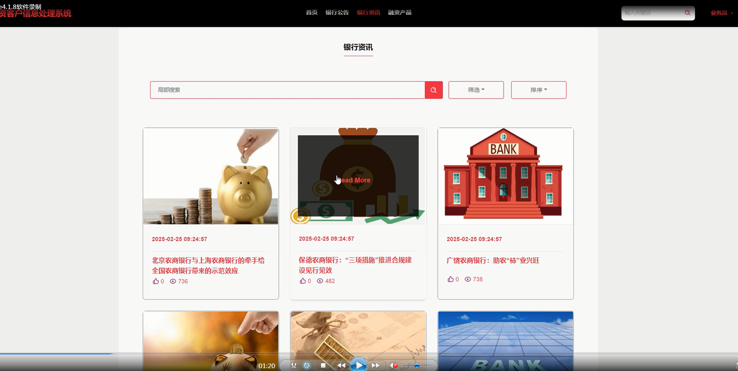Screen dimensions: 738x371
Task: Click the date under the piggy bank card
Action: pyautogui.click(x=179, y=239)
